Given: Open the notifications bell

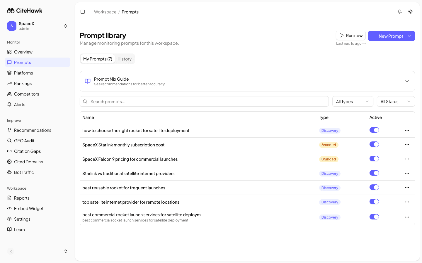Looking at the screenshot, I should pos(400,12).
